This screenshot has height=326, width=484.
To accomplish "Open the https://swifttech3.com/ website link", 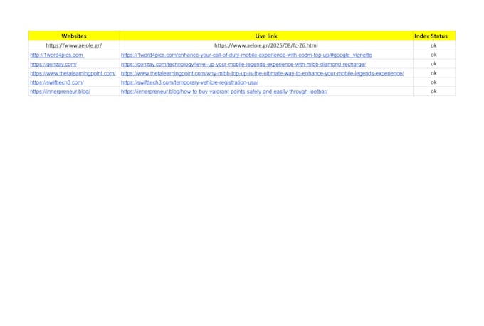I will 57,82.
